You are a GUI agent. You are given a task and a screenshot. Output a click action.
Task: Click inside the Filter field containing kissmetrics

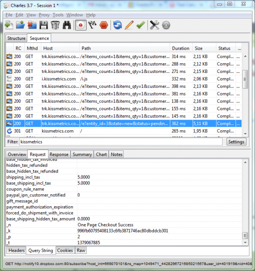121,142
